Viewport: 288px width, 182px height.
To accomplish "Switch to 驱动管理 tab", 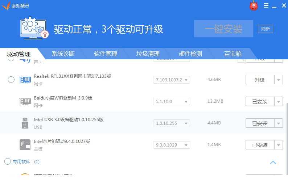I will [19, 54].
